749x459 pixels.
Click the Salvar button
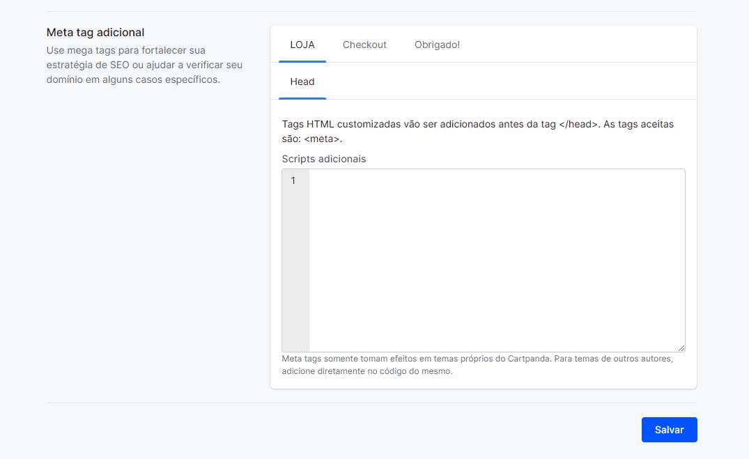[x=669, y=430]
